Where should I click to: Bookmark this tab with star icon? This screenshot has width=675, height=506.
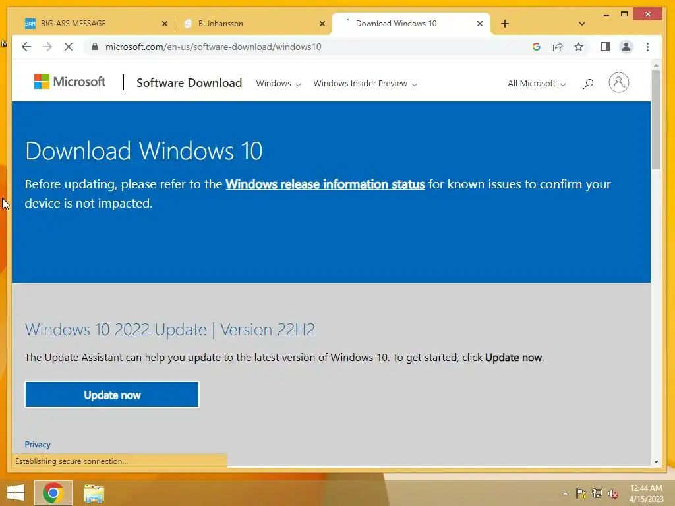click(x=579, y=47)
